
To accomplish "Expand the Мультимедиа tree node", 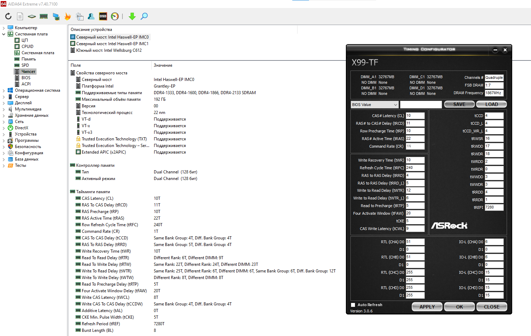I will [3, 109].
